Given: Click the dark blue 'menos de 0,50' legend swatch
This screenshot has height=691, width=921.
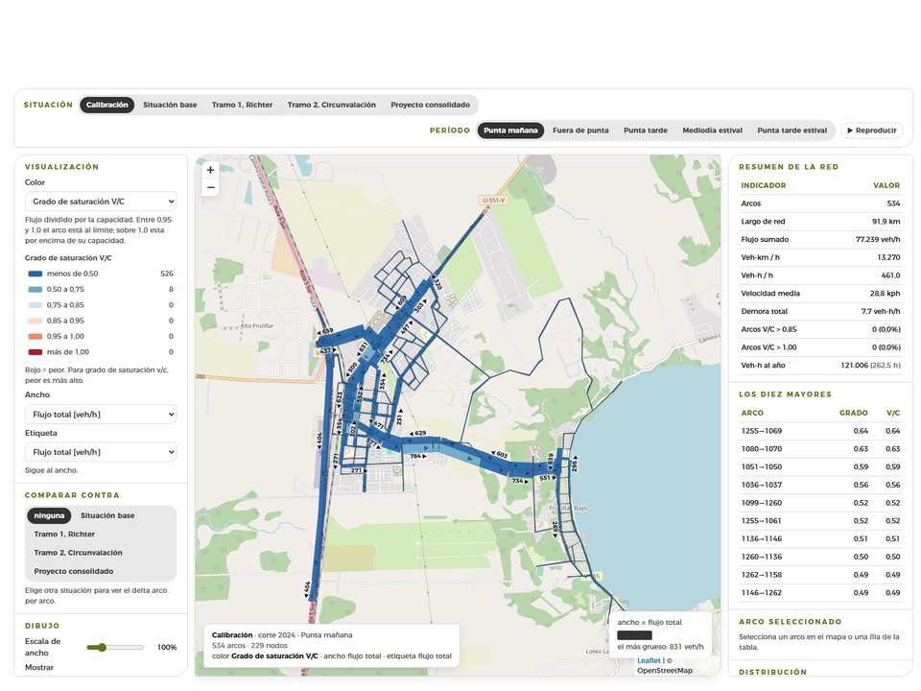Looking at the screenshot, I should [x=35, y=274].
